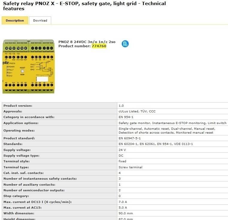The image size is (228, 220).
Task: Switch to the Download tab
Action: point(40,21)
